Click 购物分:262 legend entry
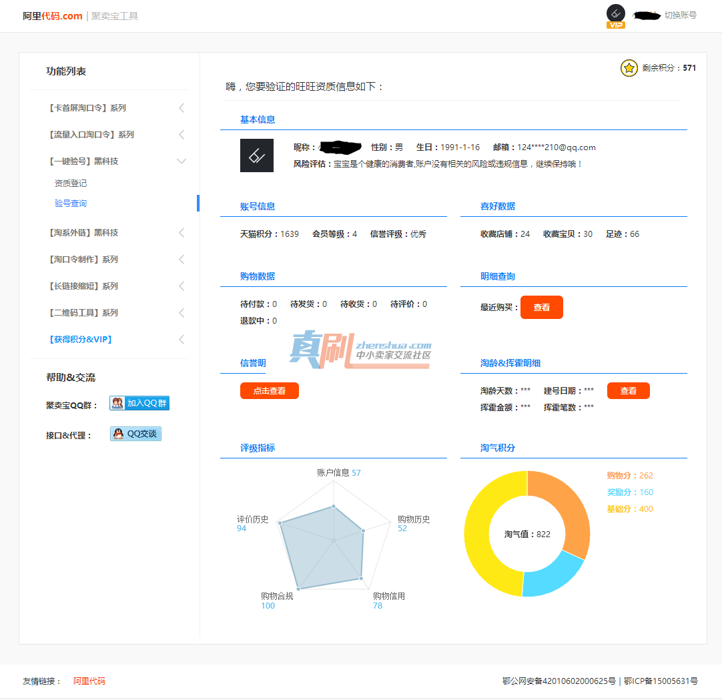This screenshot has height=700, width=722. [630, 475]
